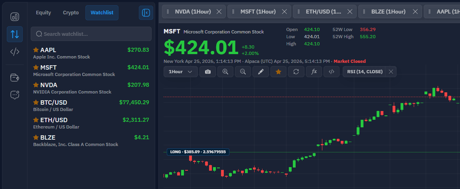Click the LONG $385.09 position label
This screenshot has width=460, height=189.
pyautogui.click(x=198, y=152)
